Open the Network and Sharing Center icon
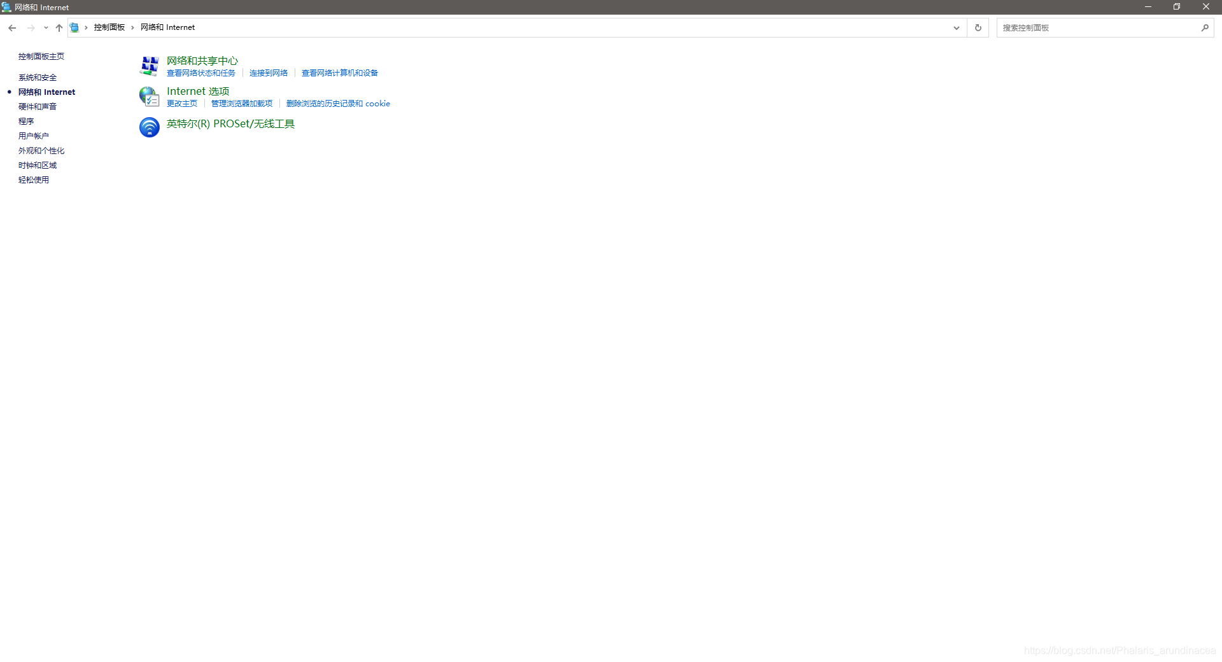This screenshot has width=1222, height=662. (150, 66)
